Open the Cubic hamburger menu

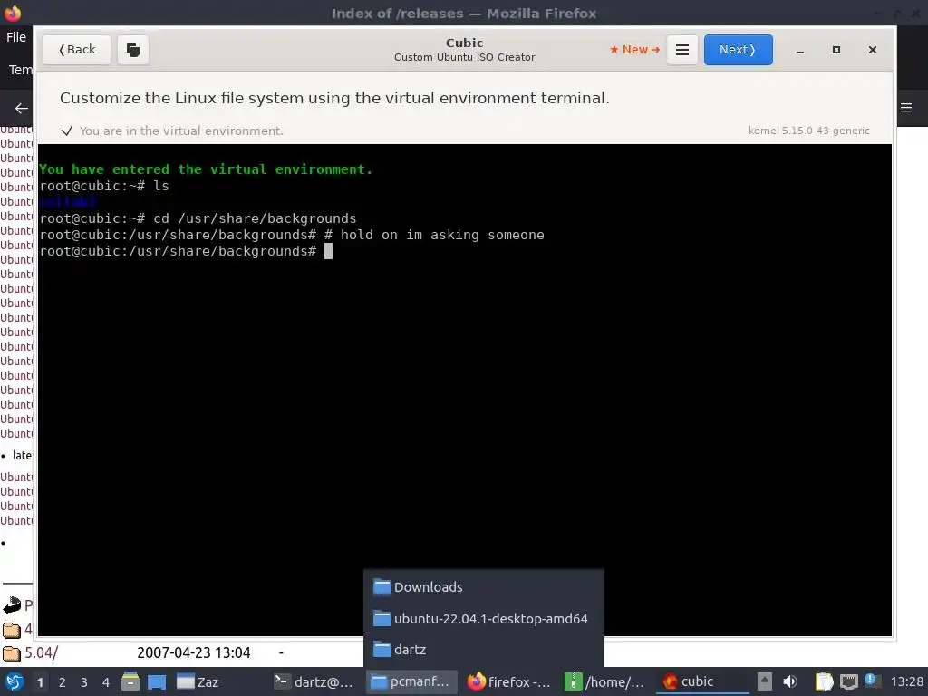tap(681, 50)
